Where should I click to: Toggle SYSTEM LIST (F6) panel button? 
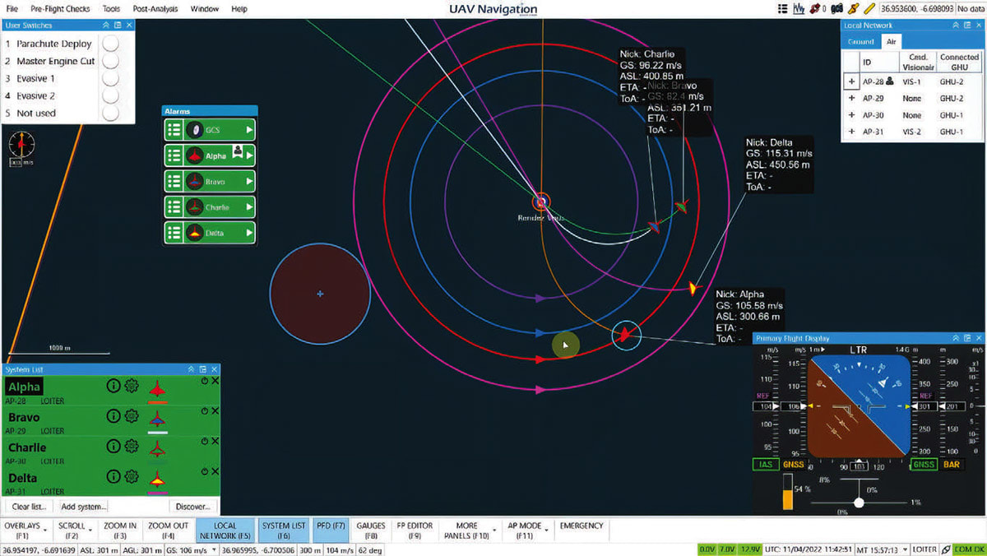coord(284,531)
